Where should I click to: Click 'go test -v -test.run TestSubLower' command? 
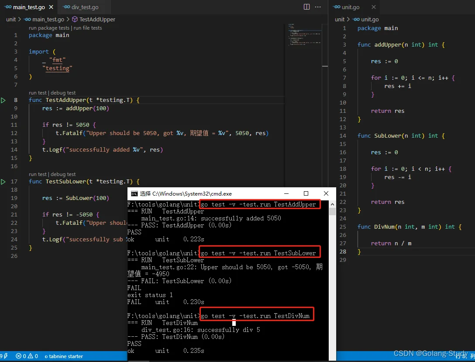pos(258,253)
